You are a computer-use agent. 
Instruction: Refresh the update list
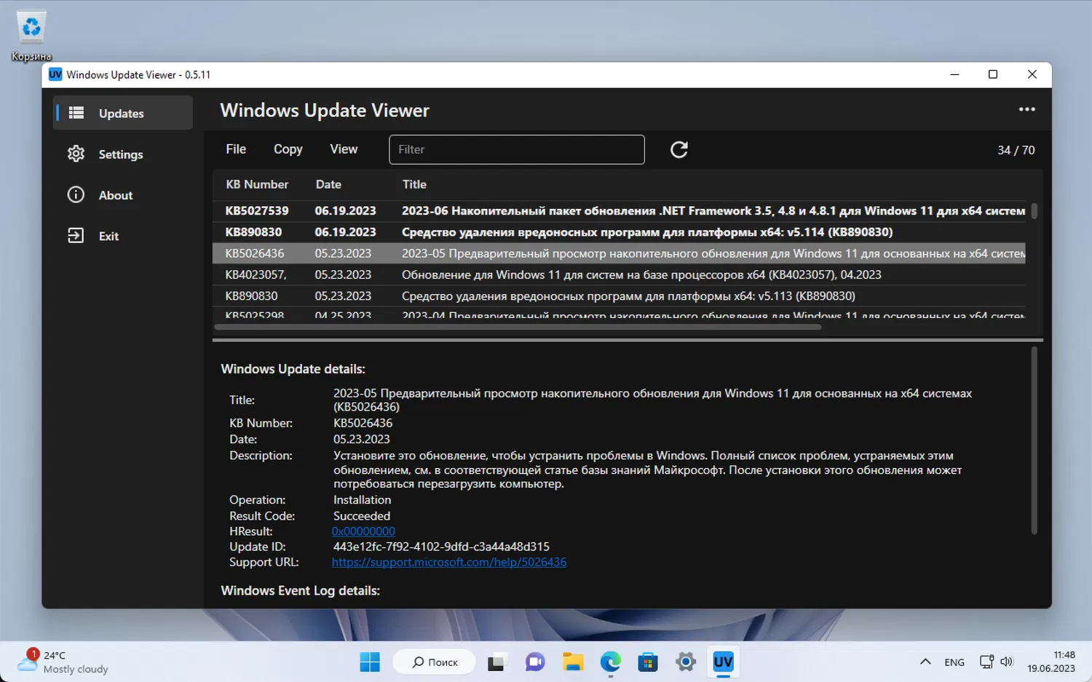[x=678, y=149]
